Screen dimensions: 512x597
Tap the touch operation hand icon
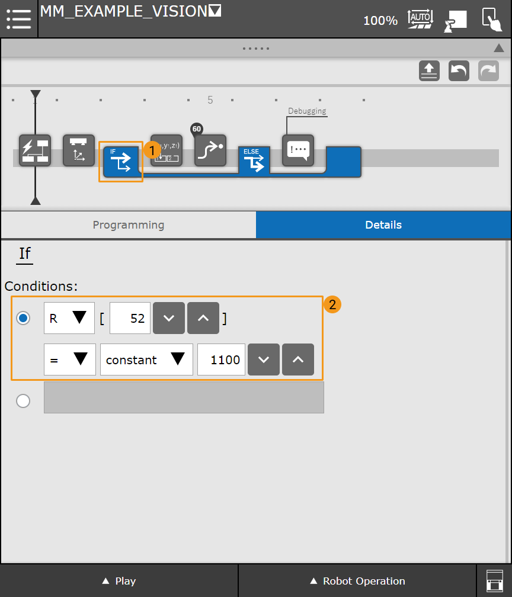click(x=492, y=19)
